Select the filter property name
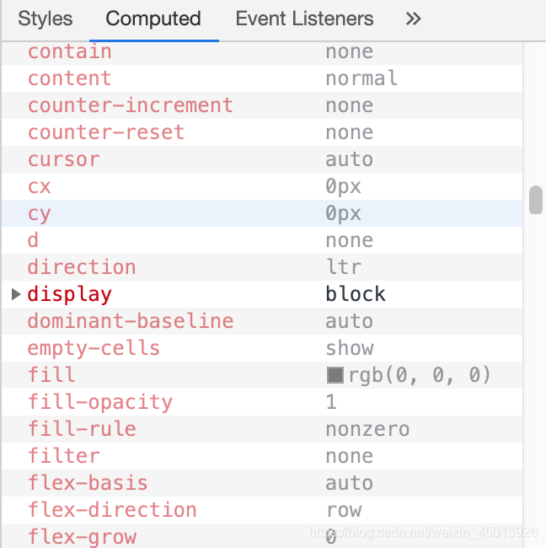The height and width of the screenshot is (548, 546). [x=64, y=456]
